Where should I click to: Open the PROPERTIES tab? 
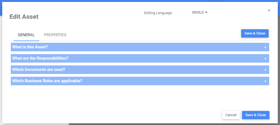(x=55, y=35)
